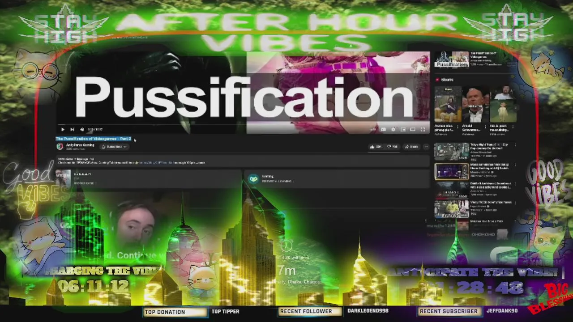
Task: Click the 06:11:12 stream timer
Action: (93, 286)
